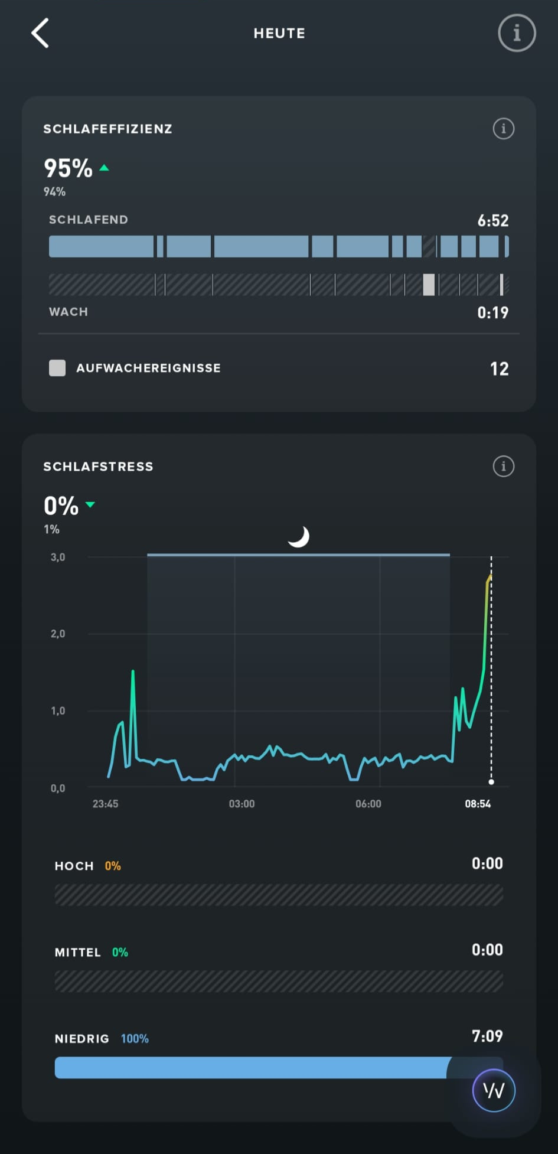This screenshot has height=1154, width=558.
Task: Tap the Hoch stress bar
Action: click(278, 895)
